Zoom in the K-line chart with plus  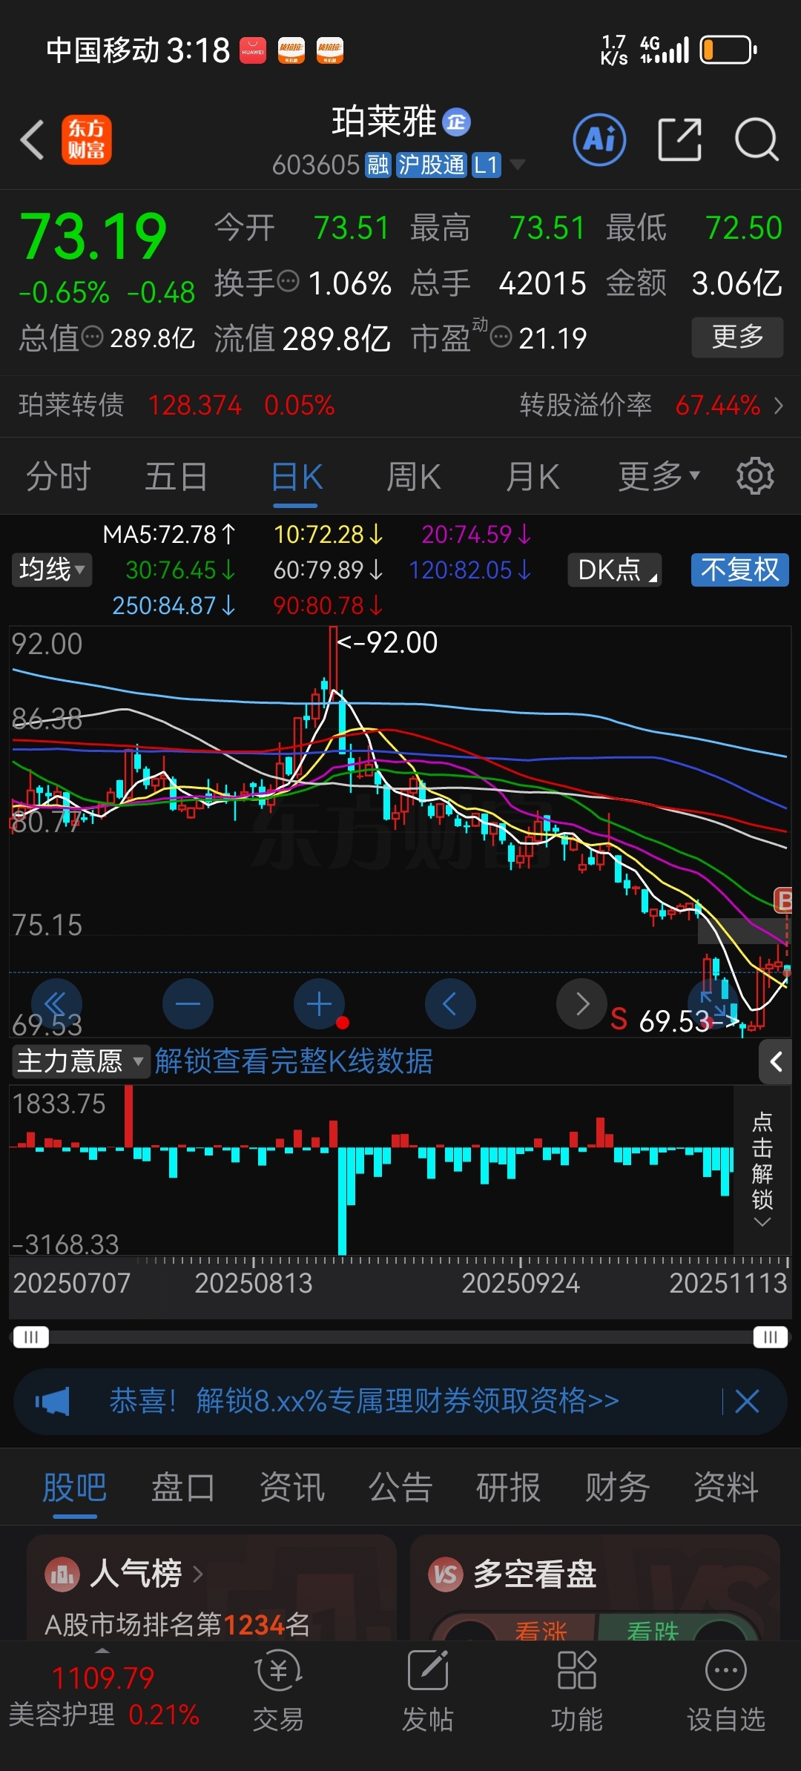pyautogui.click(x=319, y=1004)
